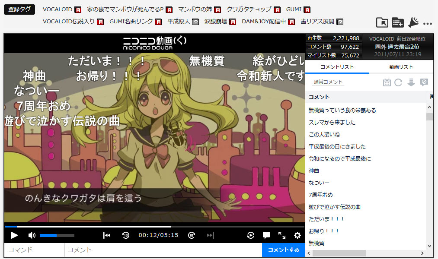Select the コメントリスト tab
The width and height of the screenshot is (438, 259).
339,67
